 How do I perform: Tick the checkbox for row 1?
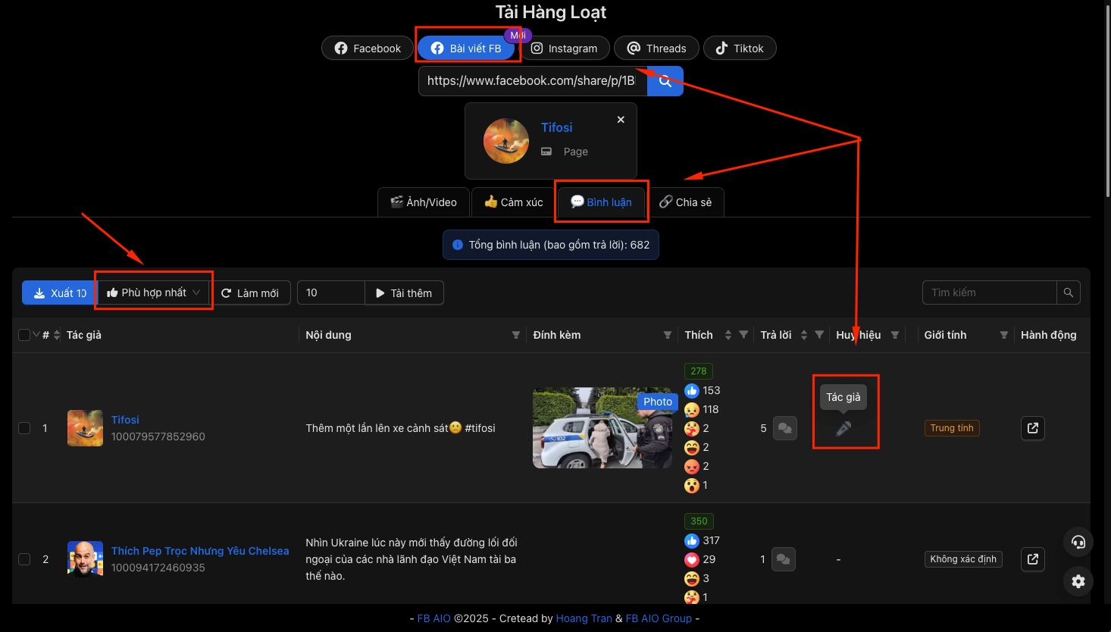click(24, 428)
